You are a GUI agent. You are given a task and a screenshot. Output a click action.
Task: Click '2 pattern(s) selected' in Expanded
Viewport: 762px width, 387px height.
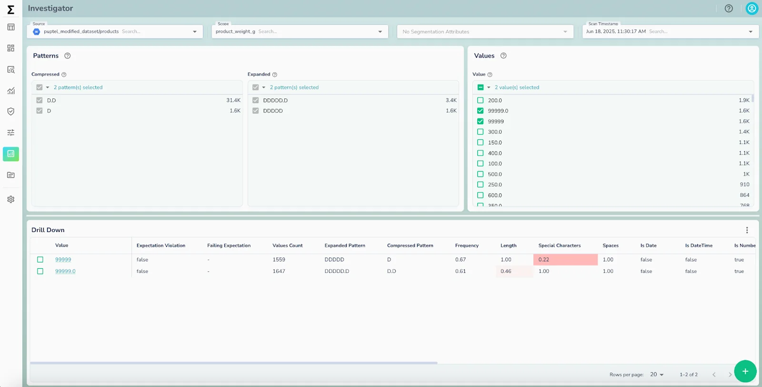(x=294, y=87)
